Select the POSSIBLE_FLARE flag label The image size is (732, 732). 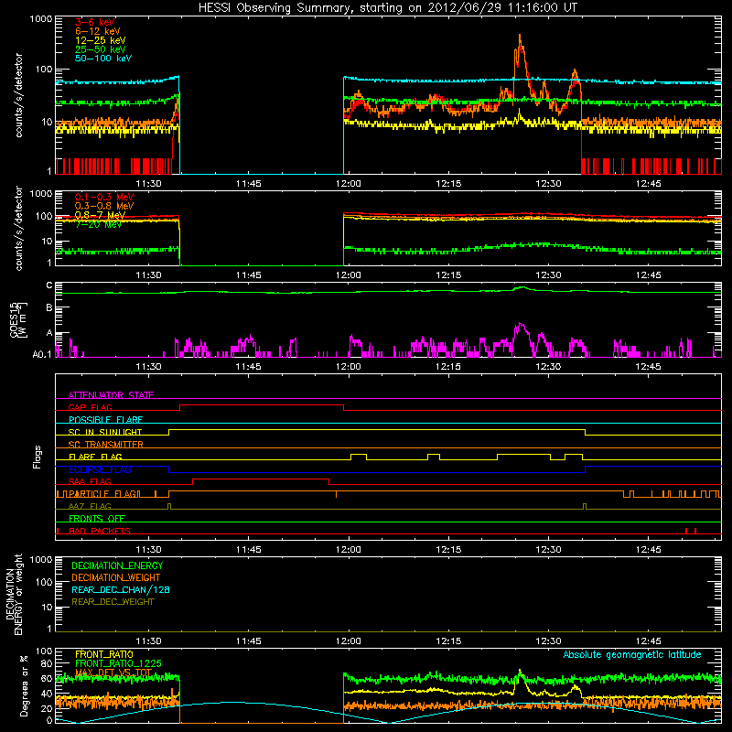[x=105, y=420]
